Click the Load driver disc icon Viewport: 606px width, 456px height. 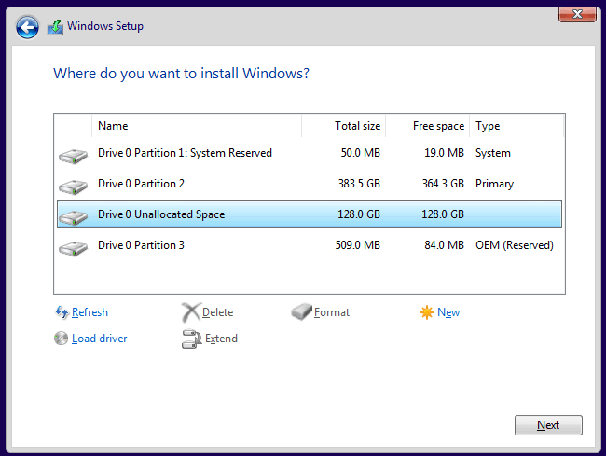[62, 339]
